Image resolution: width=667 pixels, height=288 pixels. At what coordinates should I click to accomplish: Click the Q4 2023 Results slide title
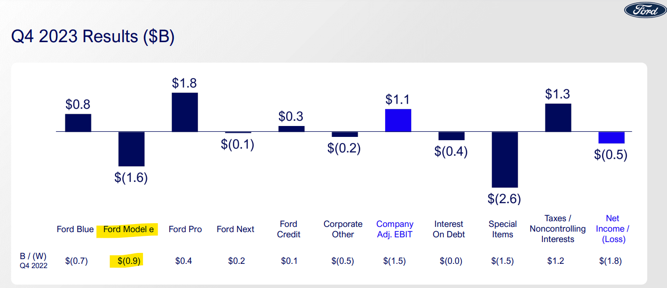[x=93, y=36]
